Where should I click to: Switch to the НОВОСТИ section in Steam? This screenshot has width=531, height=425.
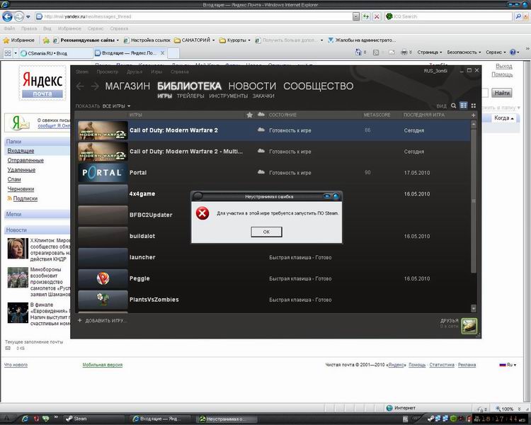[252, 86]
